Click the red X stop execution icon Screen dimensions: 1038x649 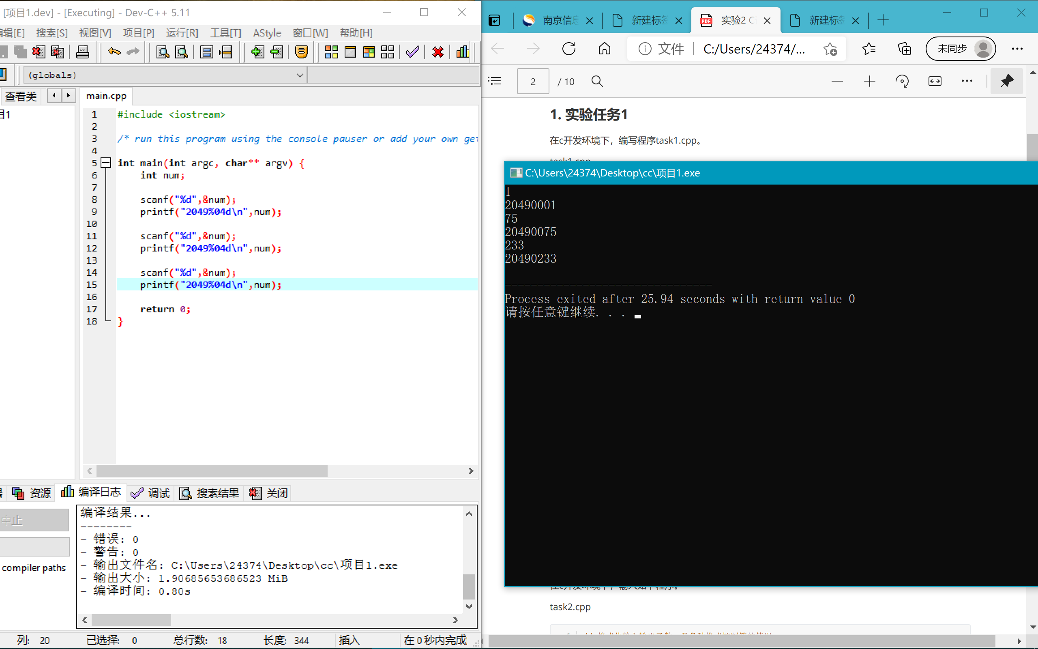click(438, 52)
